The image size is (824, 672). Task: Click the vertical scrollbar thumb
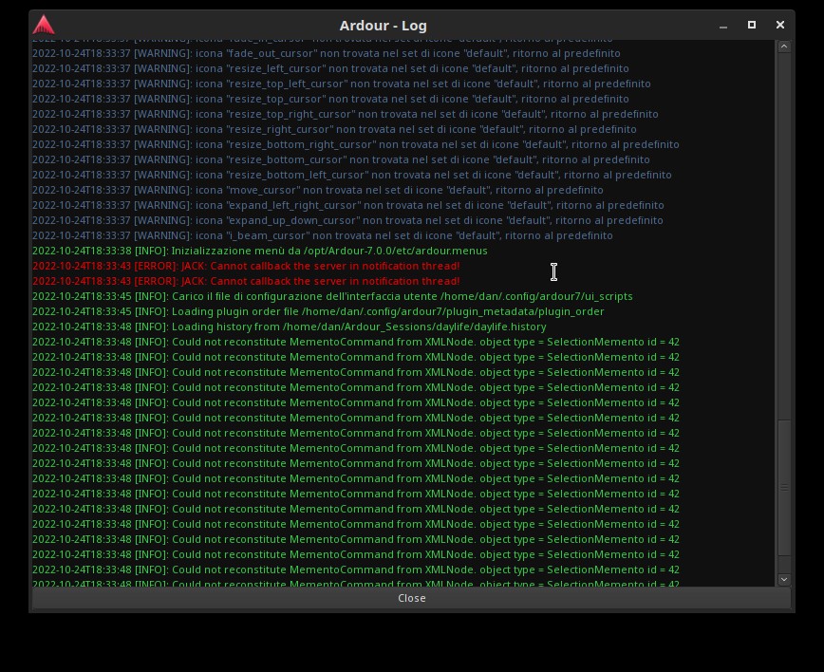(x=784, y=488)
